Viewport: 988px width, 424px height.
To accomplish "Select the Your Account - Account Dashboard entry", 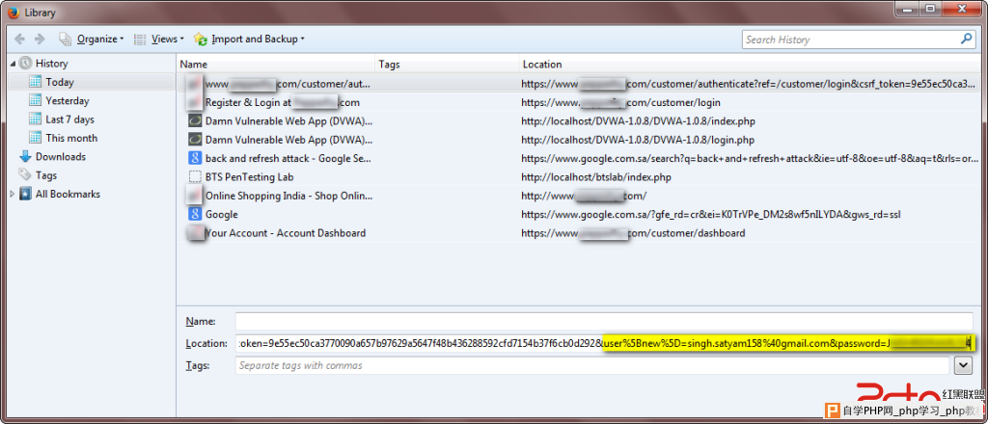I will pyautogui.click(x=579, y=233).
